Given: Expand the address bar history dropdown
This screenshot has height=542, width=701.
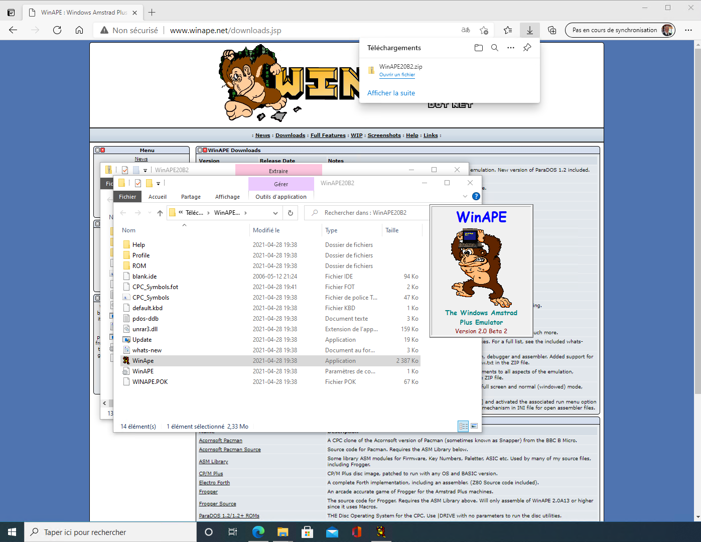Looking at the screenshot, I should [275, 213].
